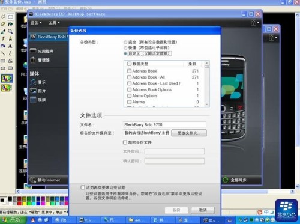Viewport: 300px width, 224px height.
Task: Click the sync all icon at bottom right
Action: tap(226, 180)
